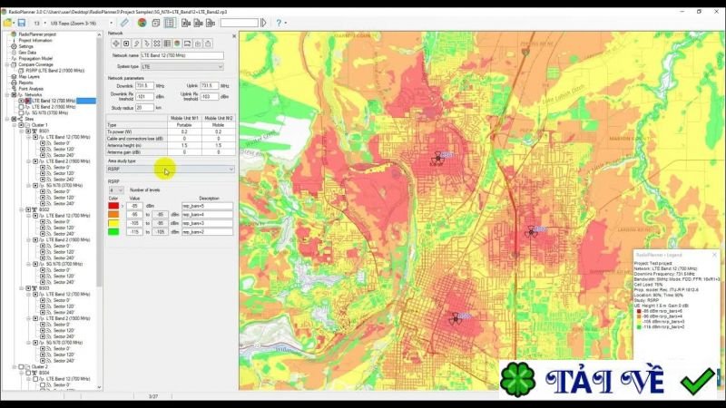
Task: Select RSRP (LTE Band 2) under Compare Coverage
Action: 55,71
